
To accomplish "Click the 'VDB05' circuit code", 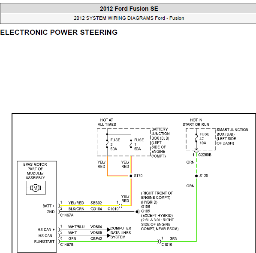I will click(96, 232).
